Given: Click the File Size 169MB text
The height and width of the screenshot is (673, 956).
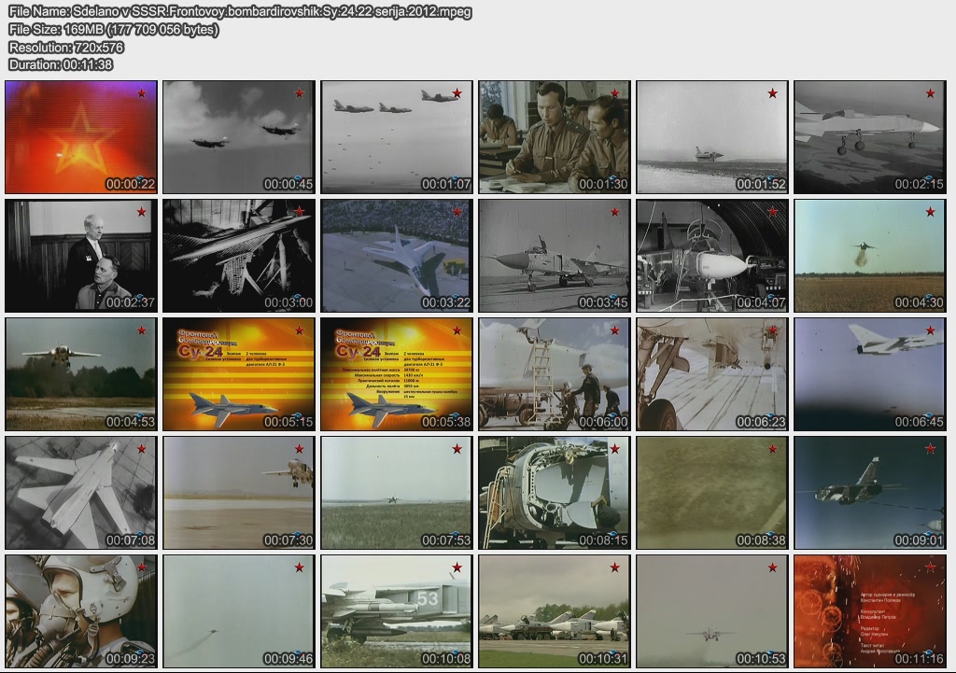Looking at the screenshot, I should click(x=114, y=30).
